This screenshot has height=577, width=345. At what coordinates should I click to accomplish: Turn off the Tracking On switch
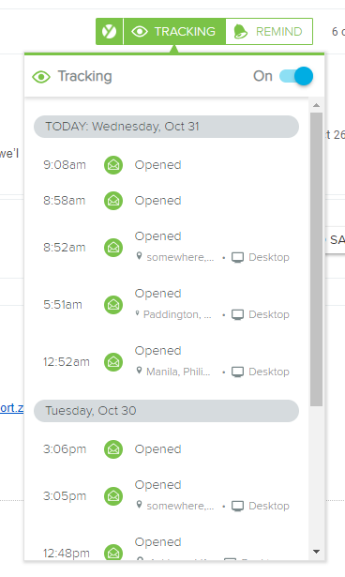tap(296, 76)
